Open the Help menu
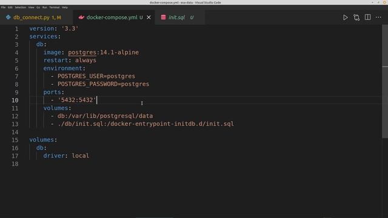The width and height of the screenshot is (388, 218). tap(65, 7)
